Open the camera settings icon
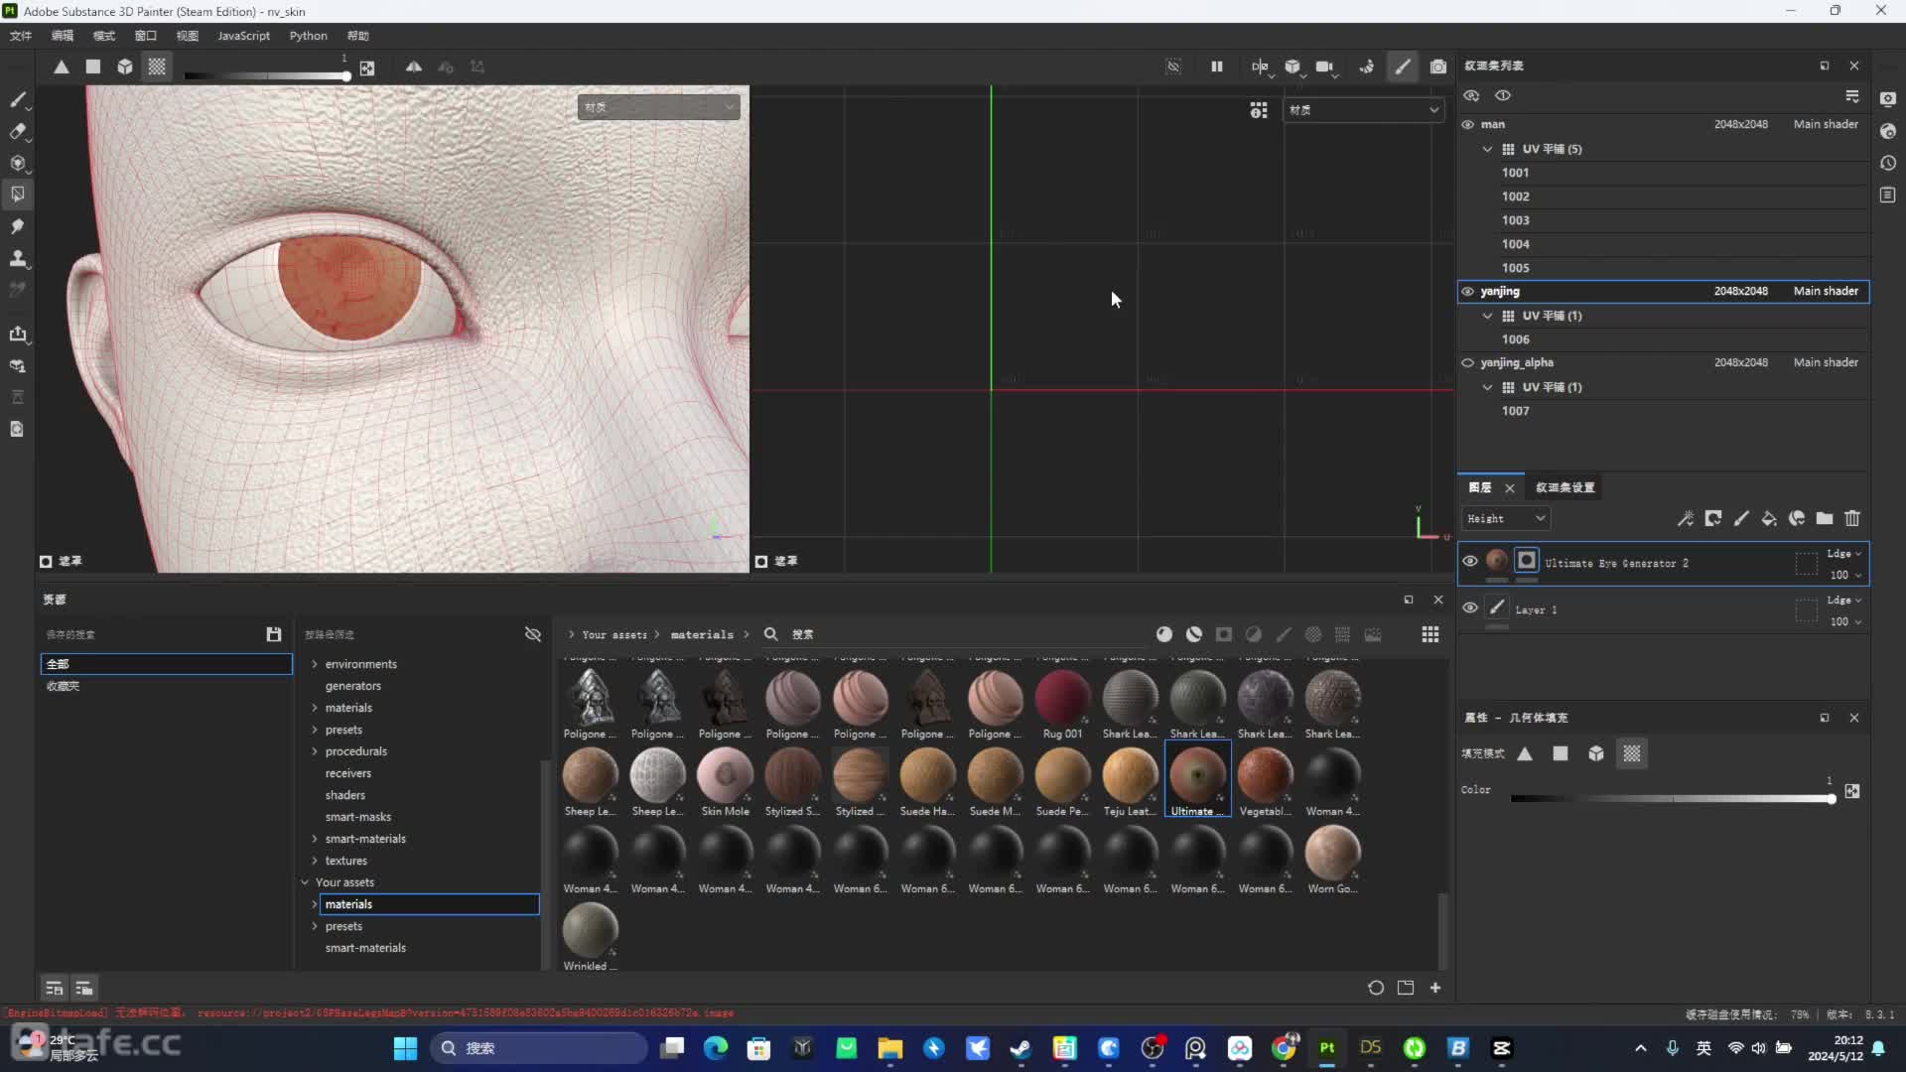 pyautogui.click(x=1324, y=67)
